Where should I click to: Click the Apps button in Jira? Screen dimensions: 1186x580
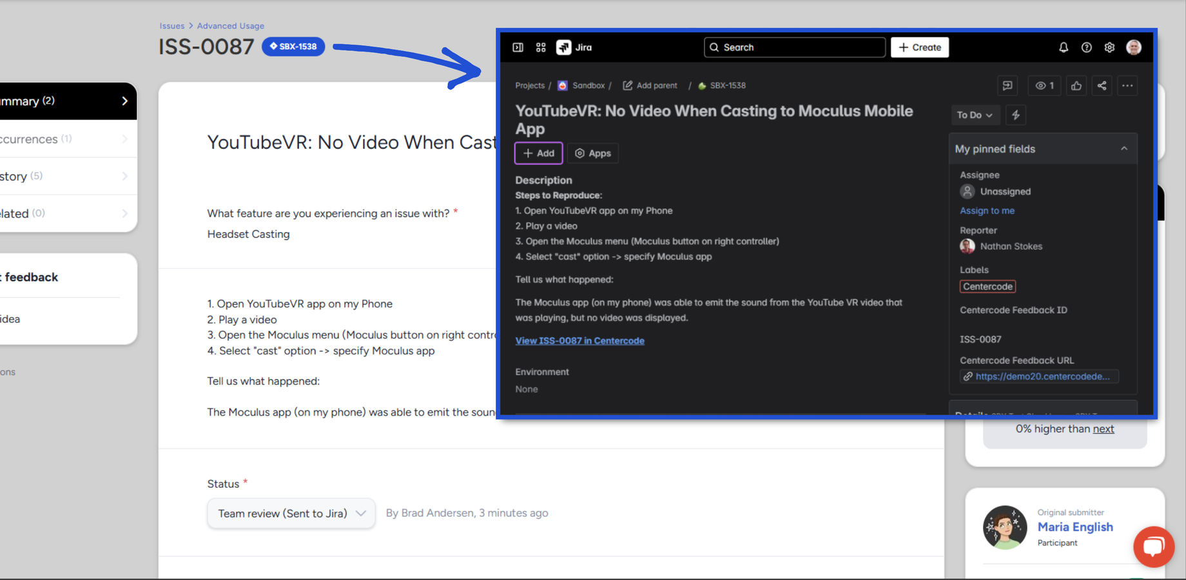(x=593, y=153)
